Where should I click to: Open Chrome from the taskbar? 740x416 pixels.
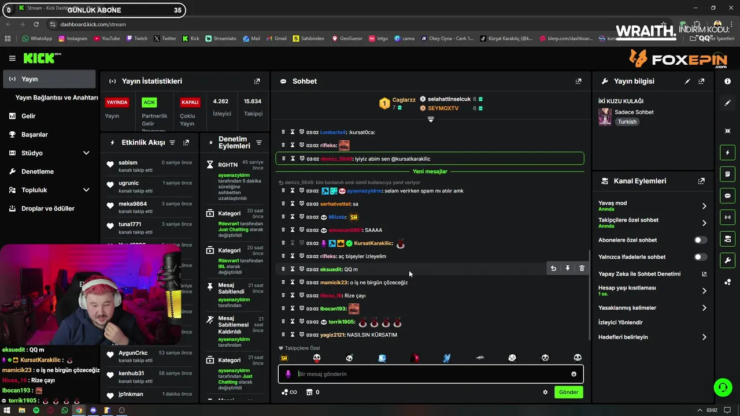pyautogui.click(x=79, y=410)
